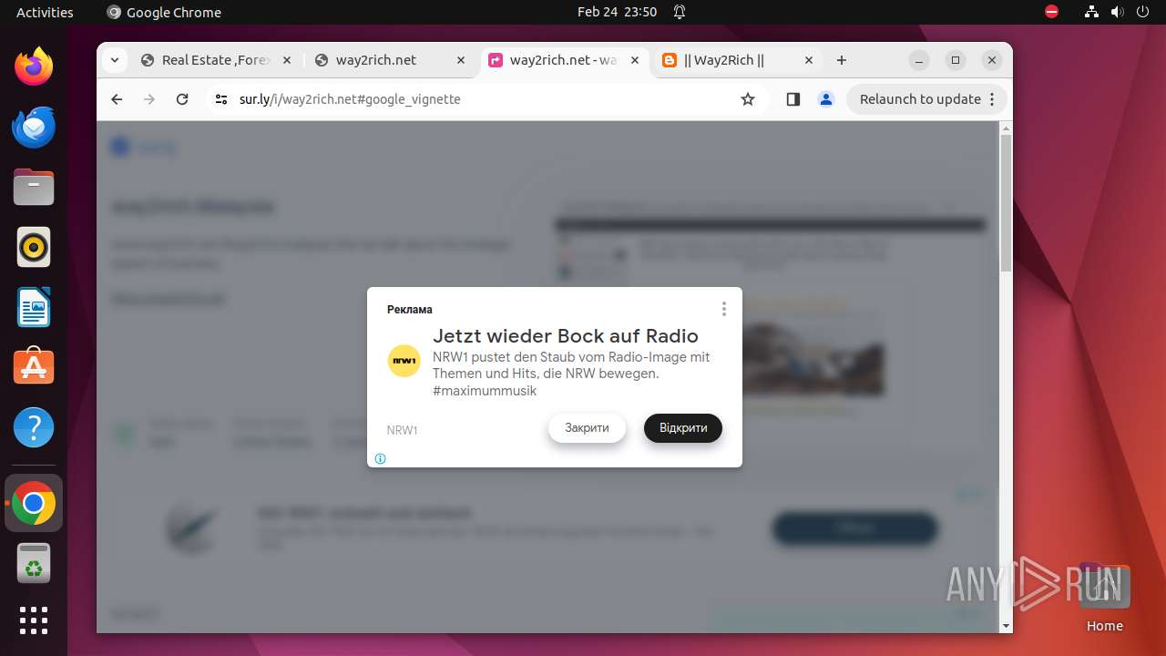
Task: Open Firefox from the dock
Action: click(x=34, y=67)
